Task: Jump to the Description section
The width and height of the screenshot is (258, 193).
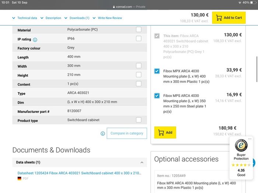Action: (53, 18)
